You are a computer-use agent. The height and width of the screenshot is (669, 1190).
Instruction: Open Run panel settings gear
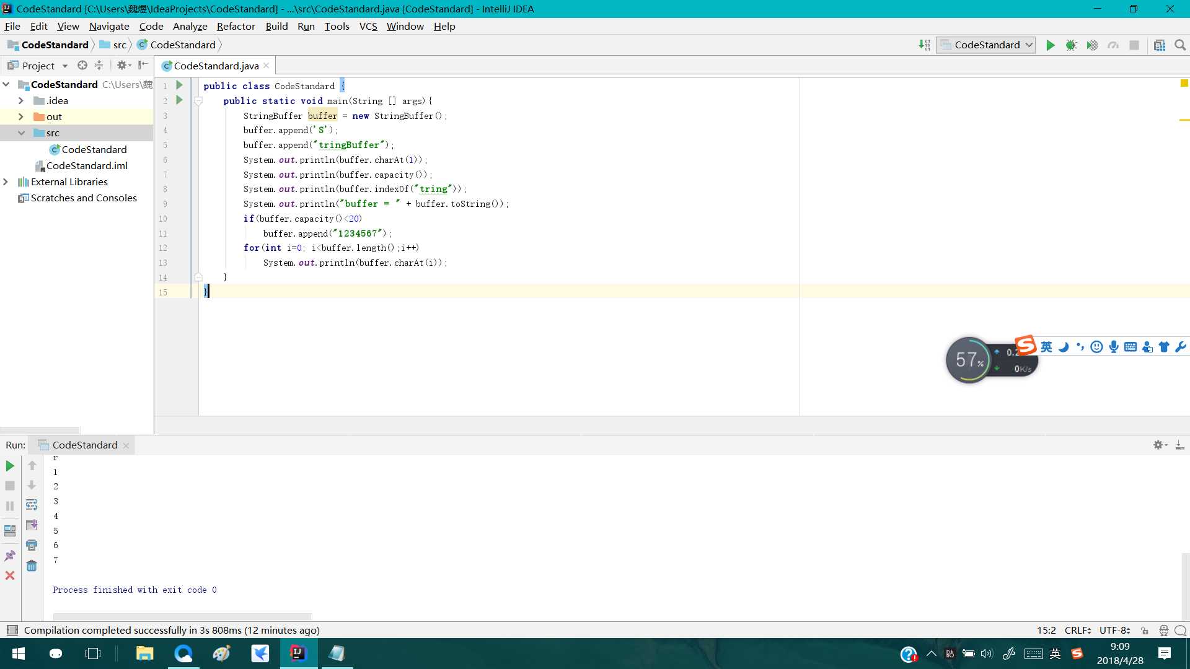[x=1160, y=445]
